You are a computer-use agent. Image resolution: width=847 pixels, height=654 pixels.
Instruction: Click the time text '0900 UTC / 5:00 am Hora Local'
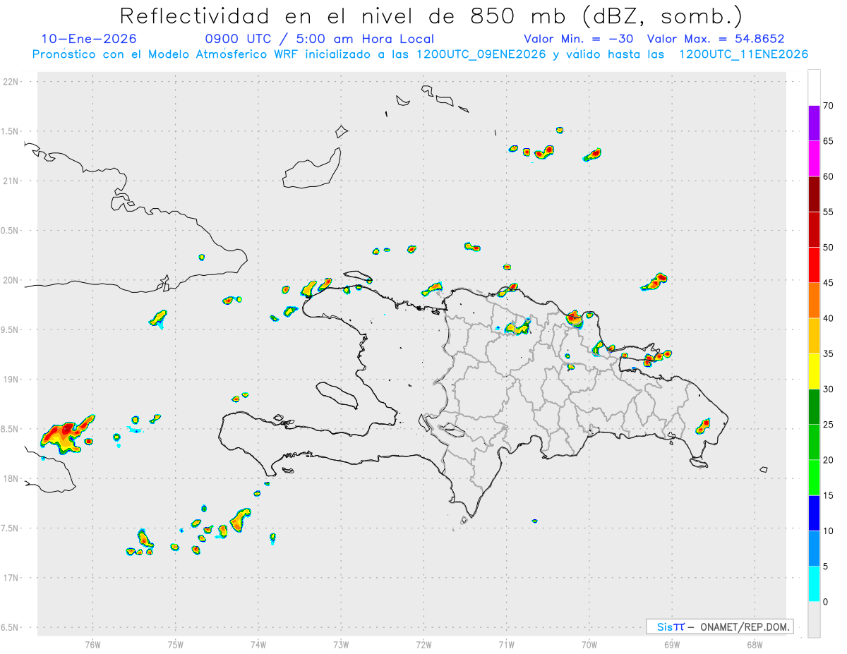[319, 39]
